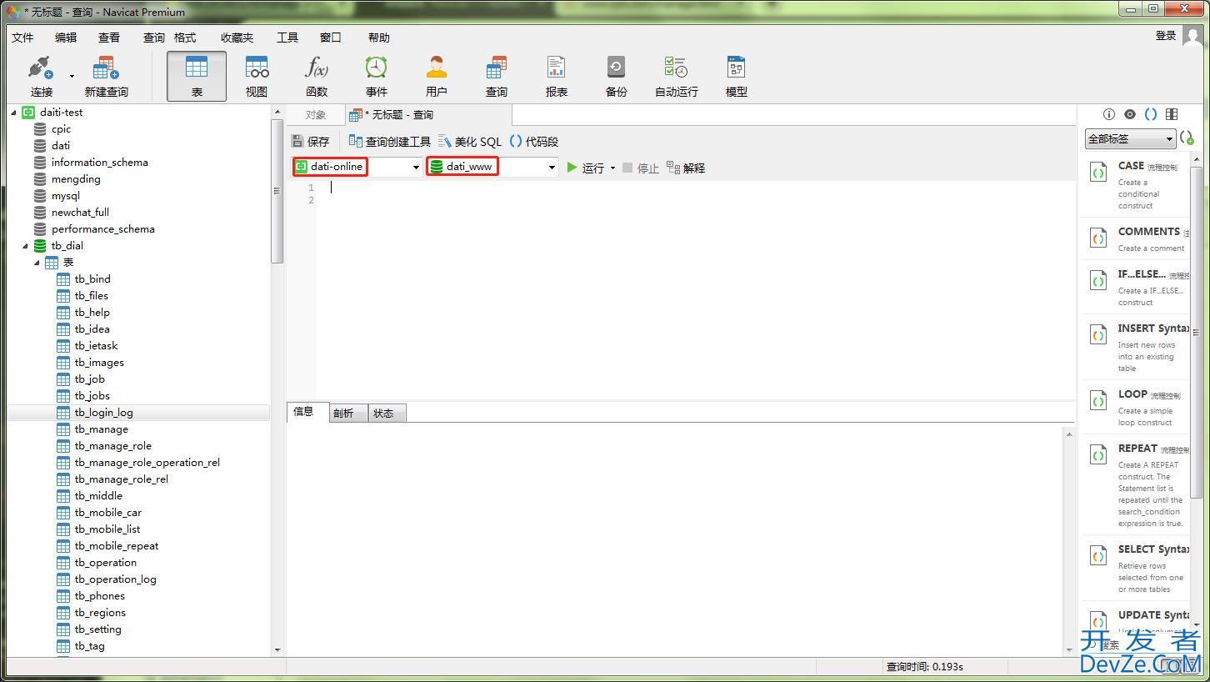
Task: Select the code snippets parentheses icon
Action: pos(1151,114)
